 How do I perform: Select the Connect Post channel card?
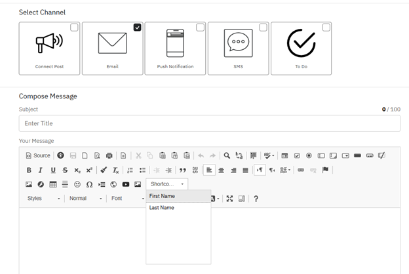click(49, 49)
